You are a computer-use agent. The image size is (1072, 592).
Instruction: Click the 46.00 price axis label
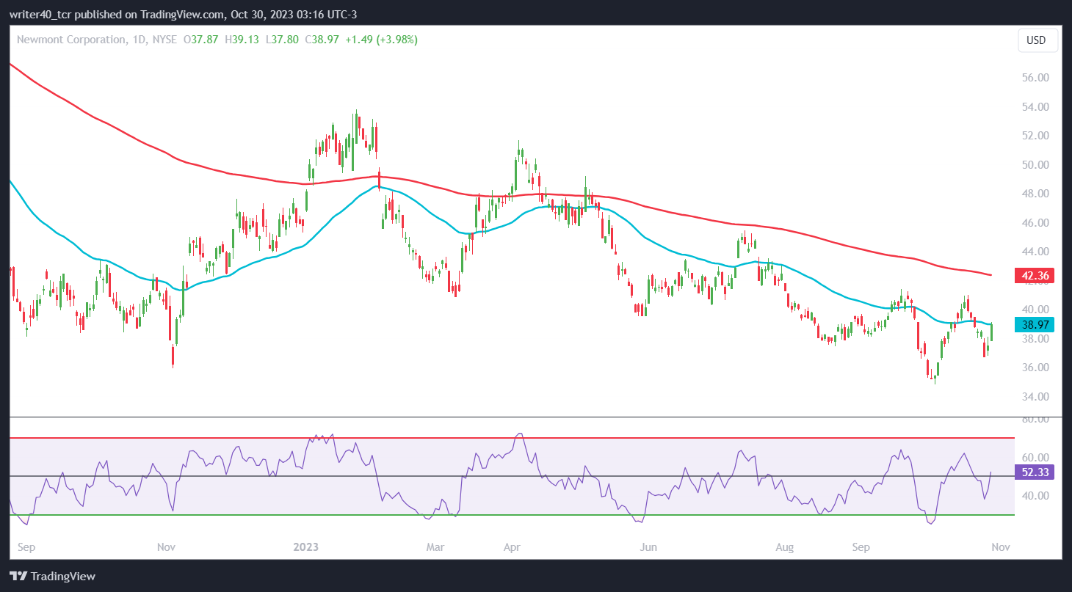pyautogui.click(x=1035, y=223)
